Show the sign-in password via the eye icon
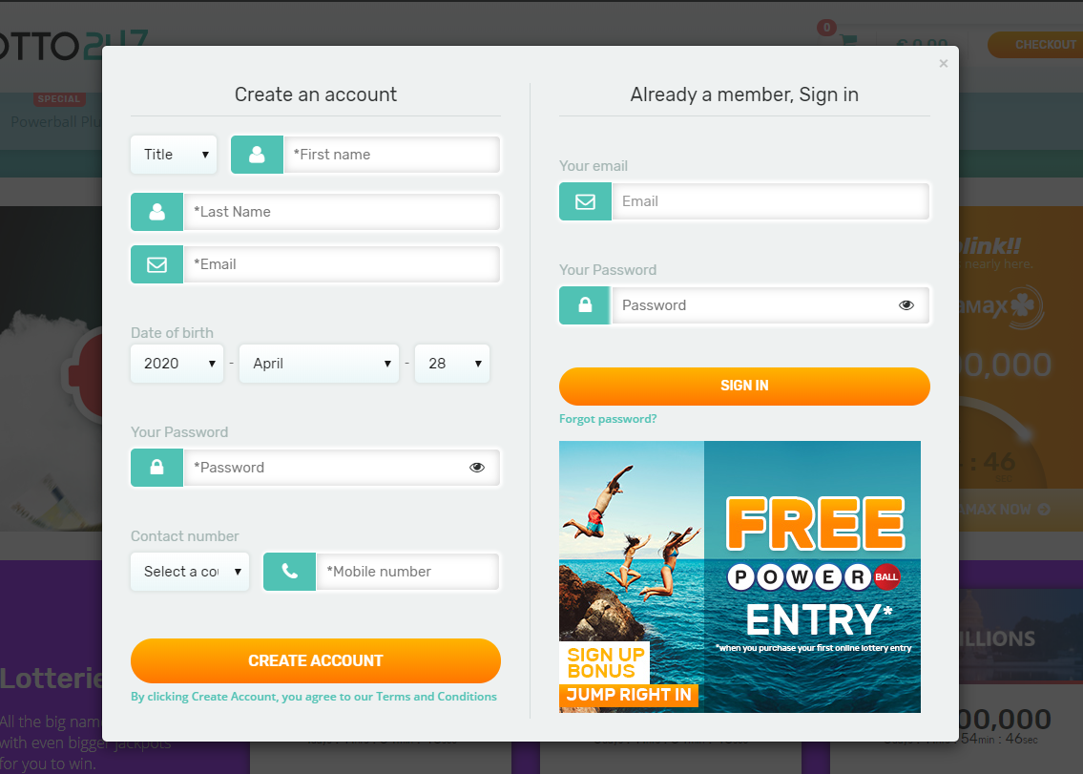 coord(906,304)
